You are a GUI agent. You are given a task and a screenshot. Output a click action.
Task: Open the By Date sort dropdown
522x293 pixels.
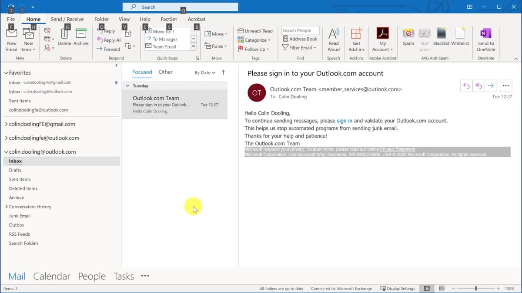[x=205, y=73]
